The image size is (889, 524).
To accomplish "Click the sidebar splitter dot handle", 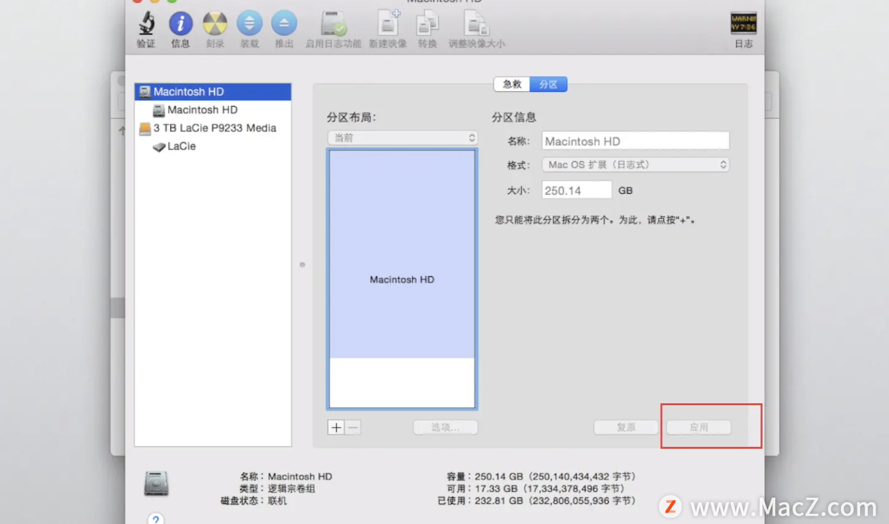I will point(303,264).
